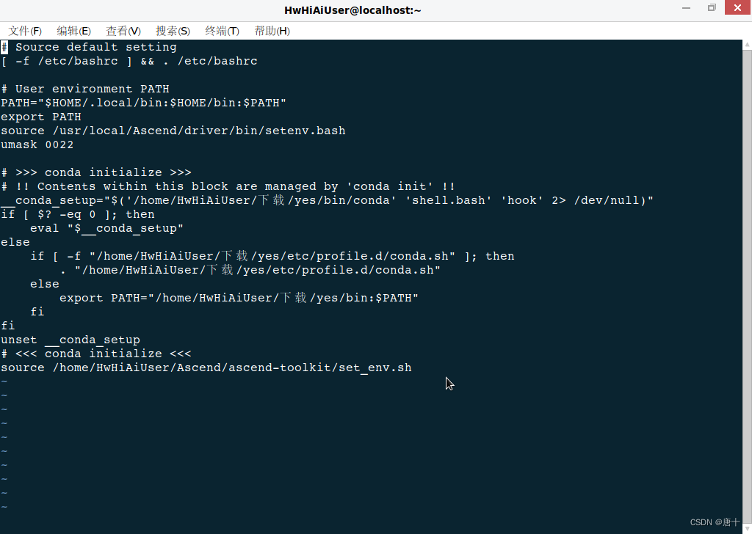This screenshot has width=752, height=534.
Task: Click the scrollbar down arrow
Action: click(x=747, y=529)
